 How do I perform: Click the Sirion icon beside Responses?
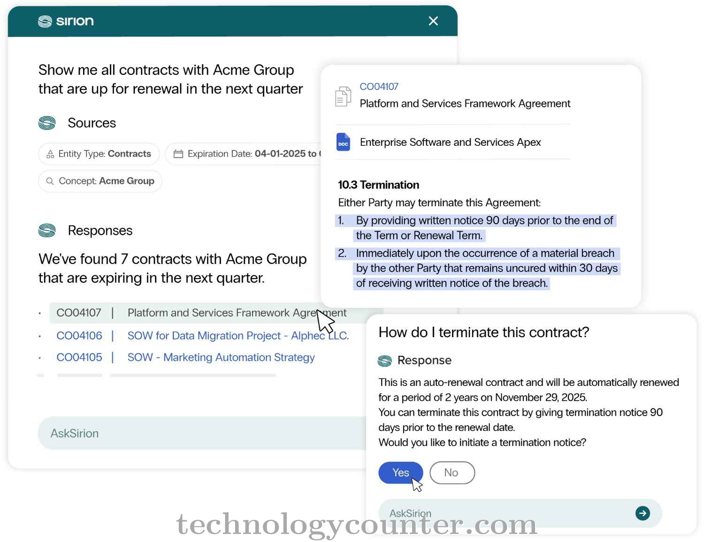(47, 230)
